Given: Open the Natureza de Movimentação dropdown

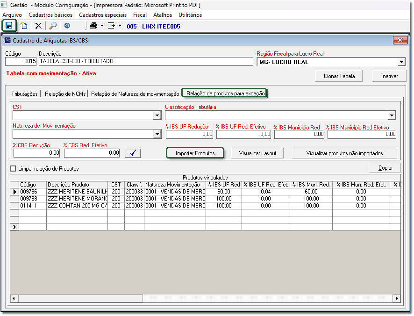Looking at the screenshot, I should [157, 134].
